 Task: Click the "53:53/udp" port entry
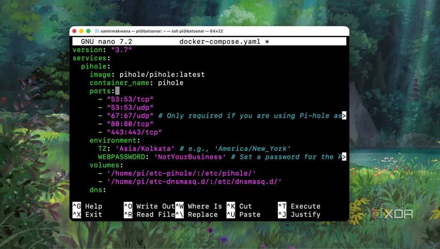130,108
